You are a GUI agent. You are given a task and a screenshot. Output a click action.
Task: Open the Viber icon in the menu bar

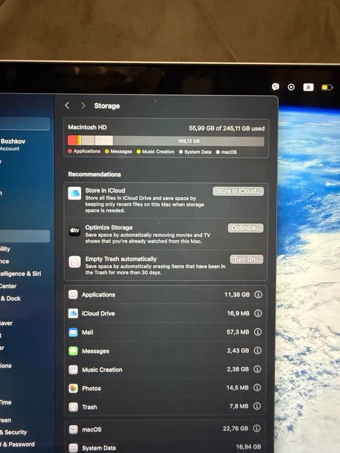pos(275,86)
